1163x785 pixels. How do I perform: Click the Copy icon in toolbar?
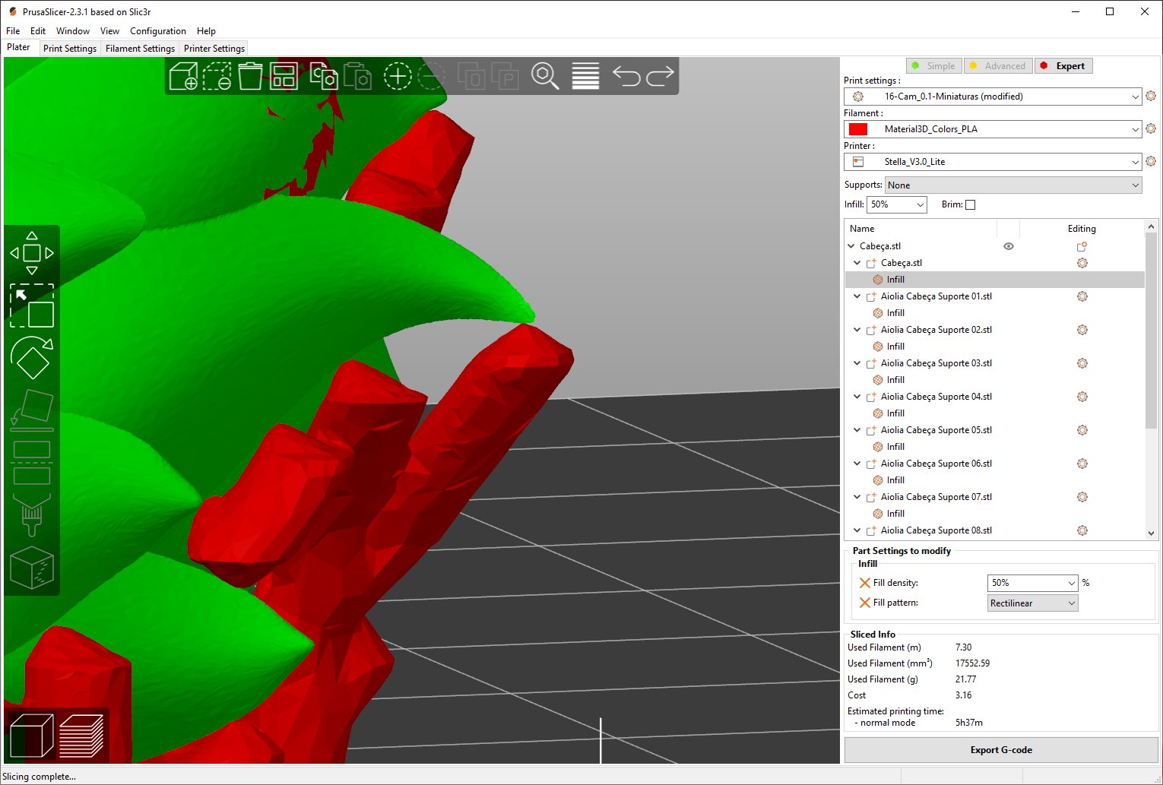[x=324, y=76]
